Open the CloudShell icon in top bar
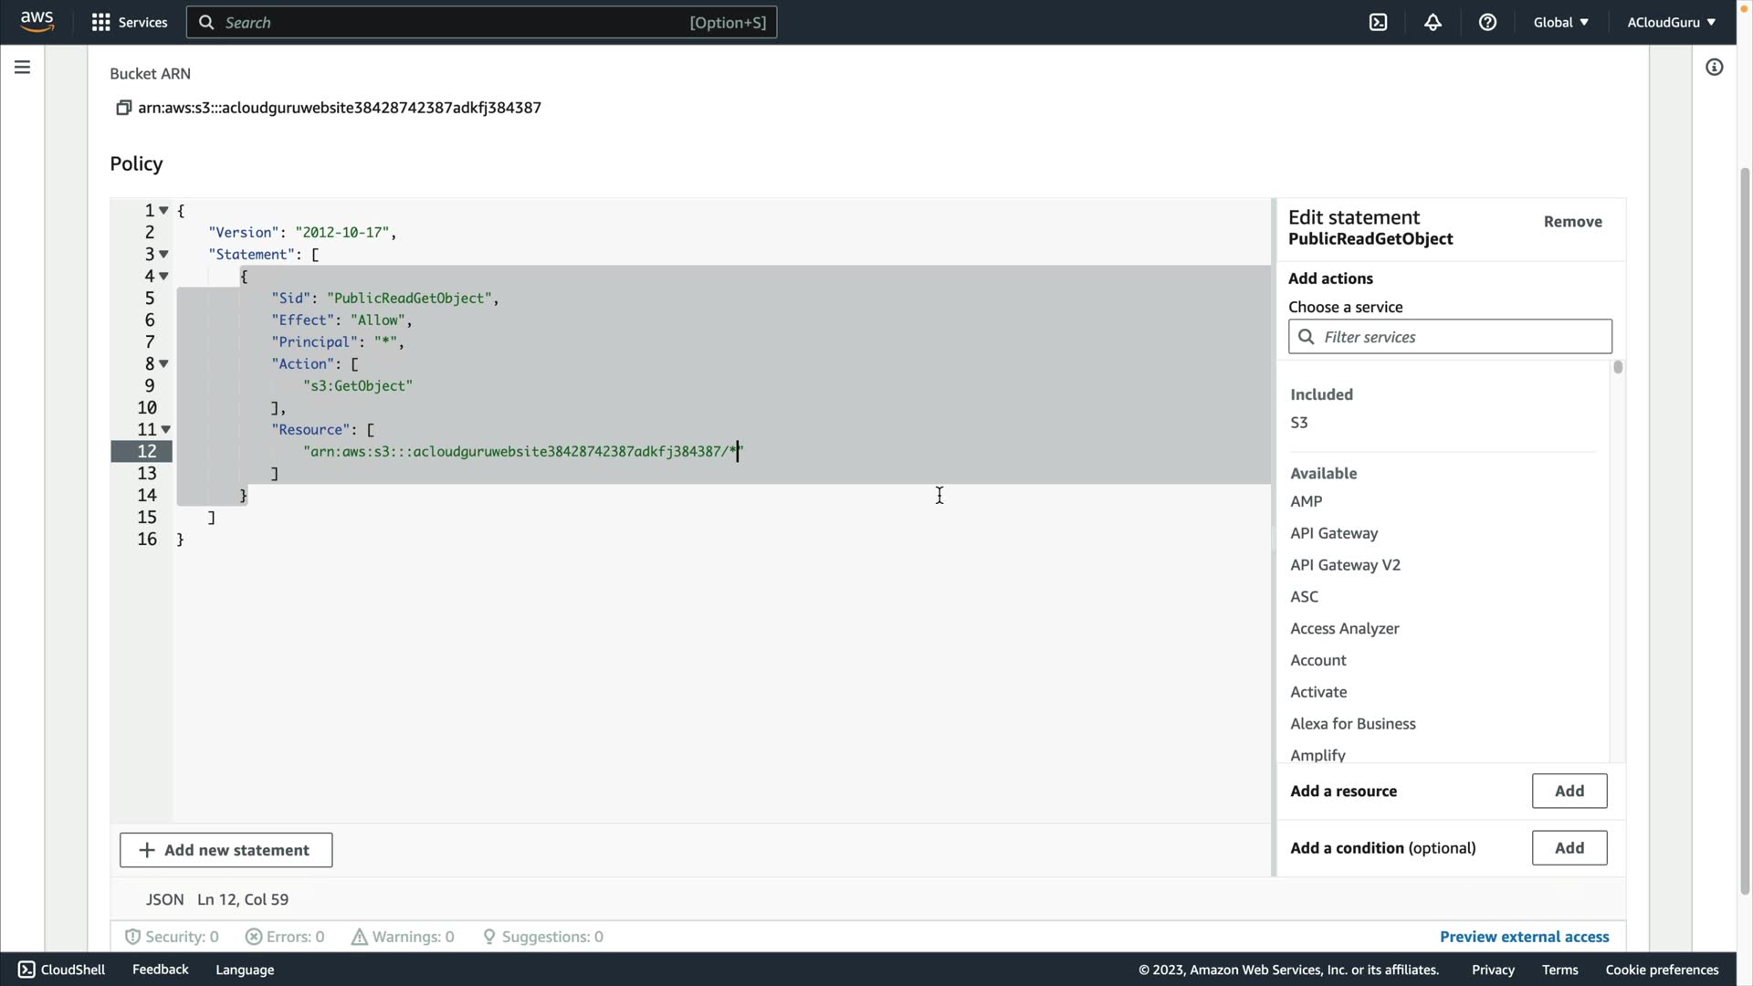1753x986 pixels. tap(1378, 22)
